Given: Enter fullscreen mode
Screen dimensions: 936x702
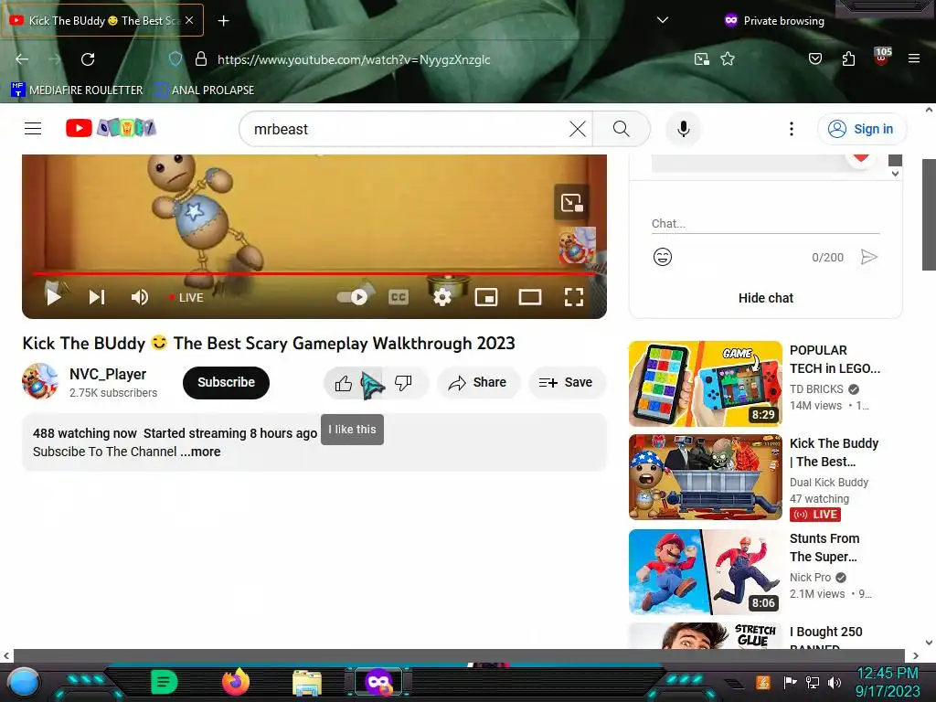Looking at the screenshot, I should coord(574,297).
